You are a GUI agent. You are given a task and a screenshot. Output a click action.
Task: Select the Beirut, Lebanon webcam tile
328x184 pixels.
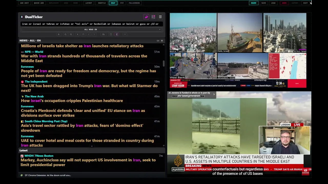click(x=193, y=33)
